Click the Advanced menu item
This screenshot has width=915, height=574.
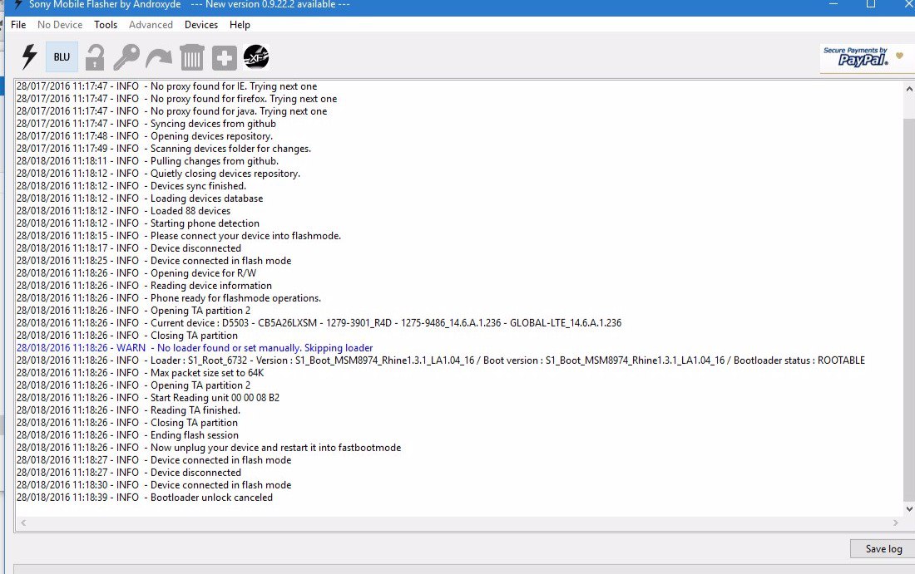151,25
